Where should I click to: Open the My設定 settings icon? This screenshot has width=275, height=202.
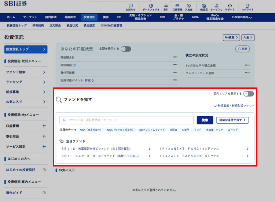pos(203,7)
